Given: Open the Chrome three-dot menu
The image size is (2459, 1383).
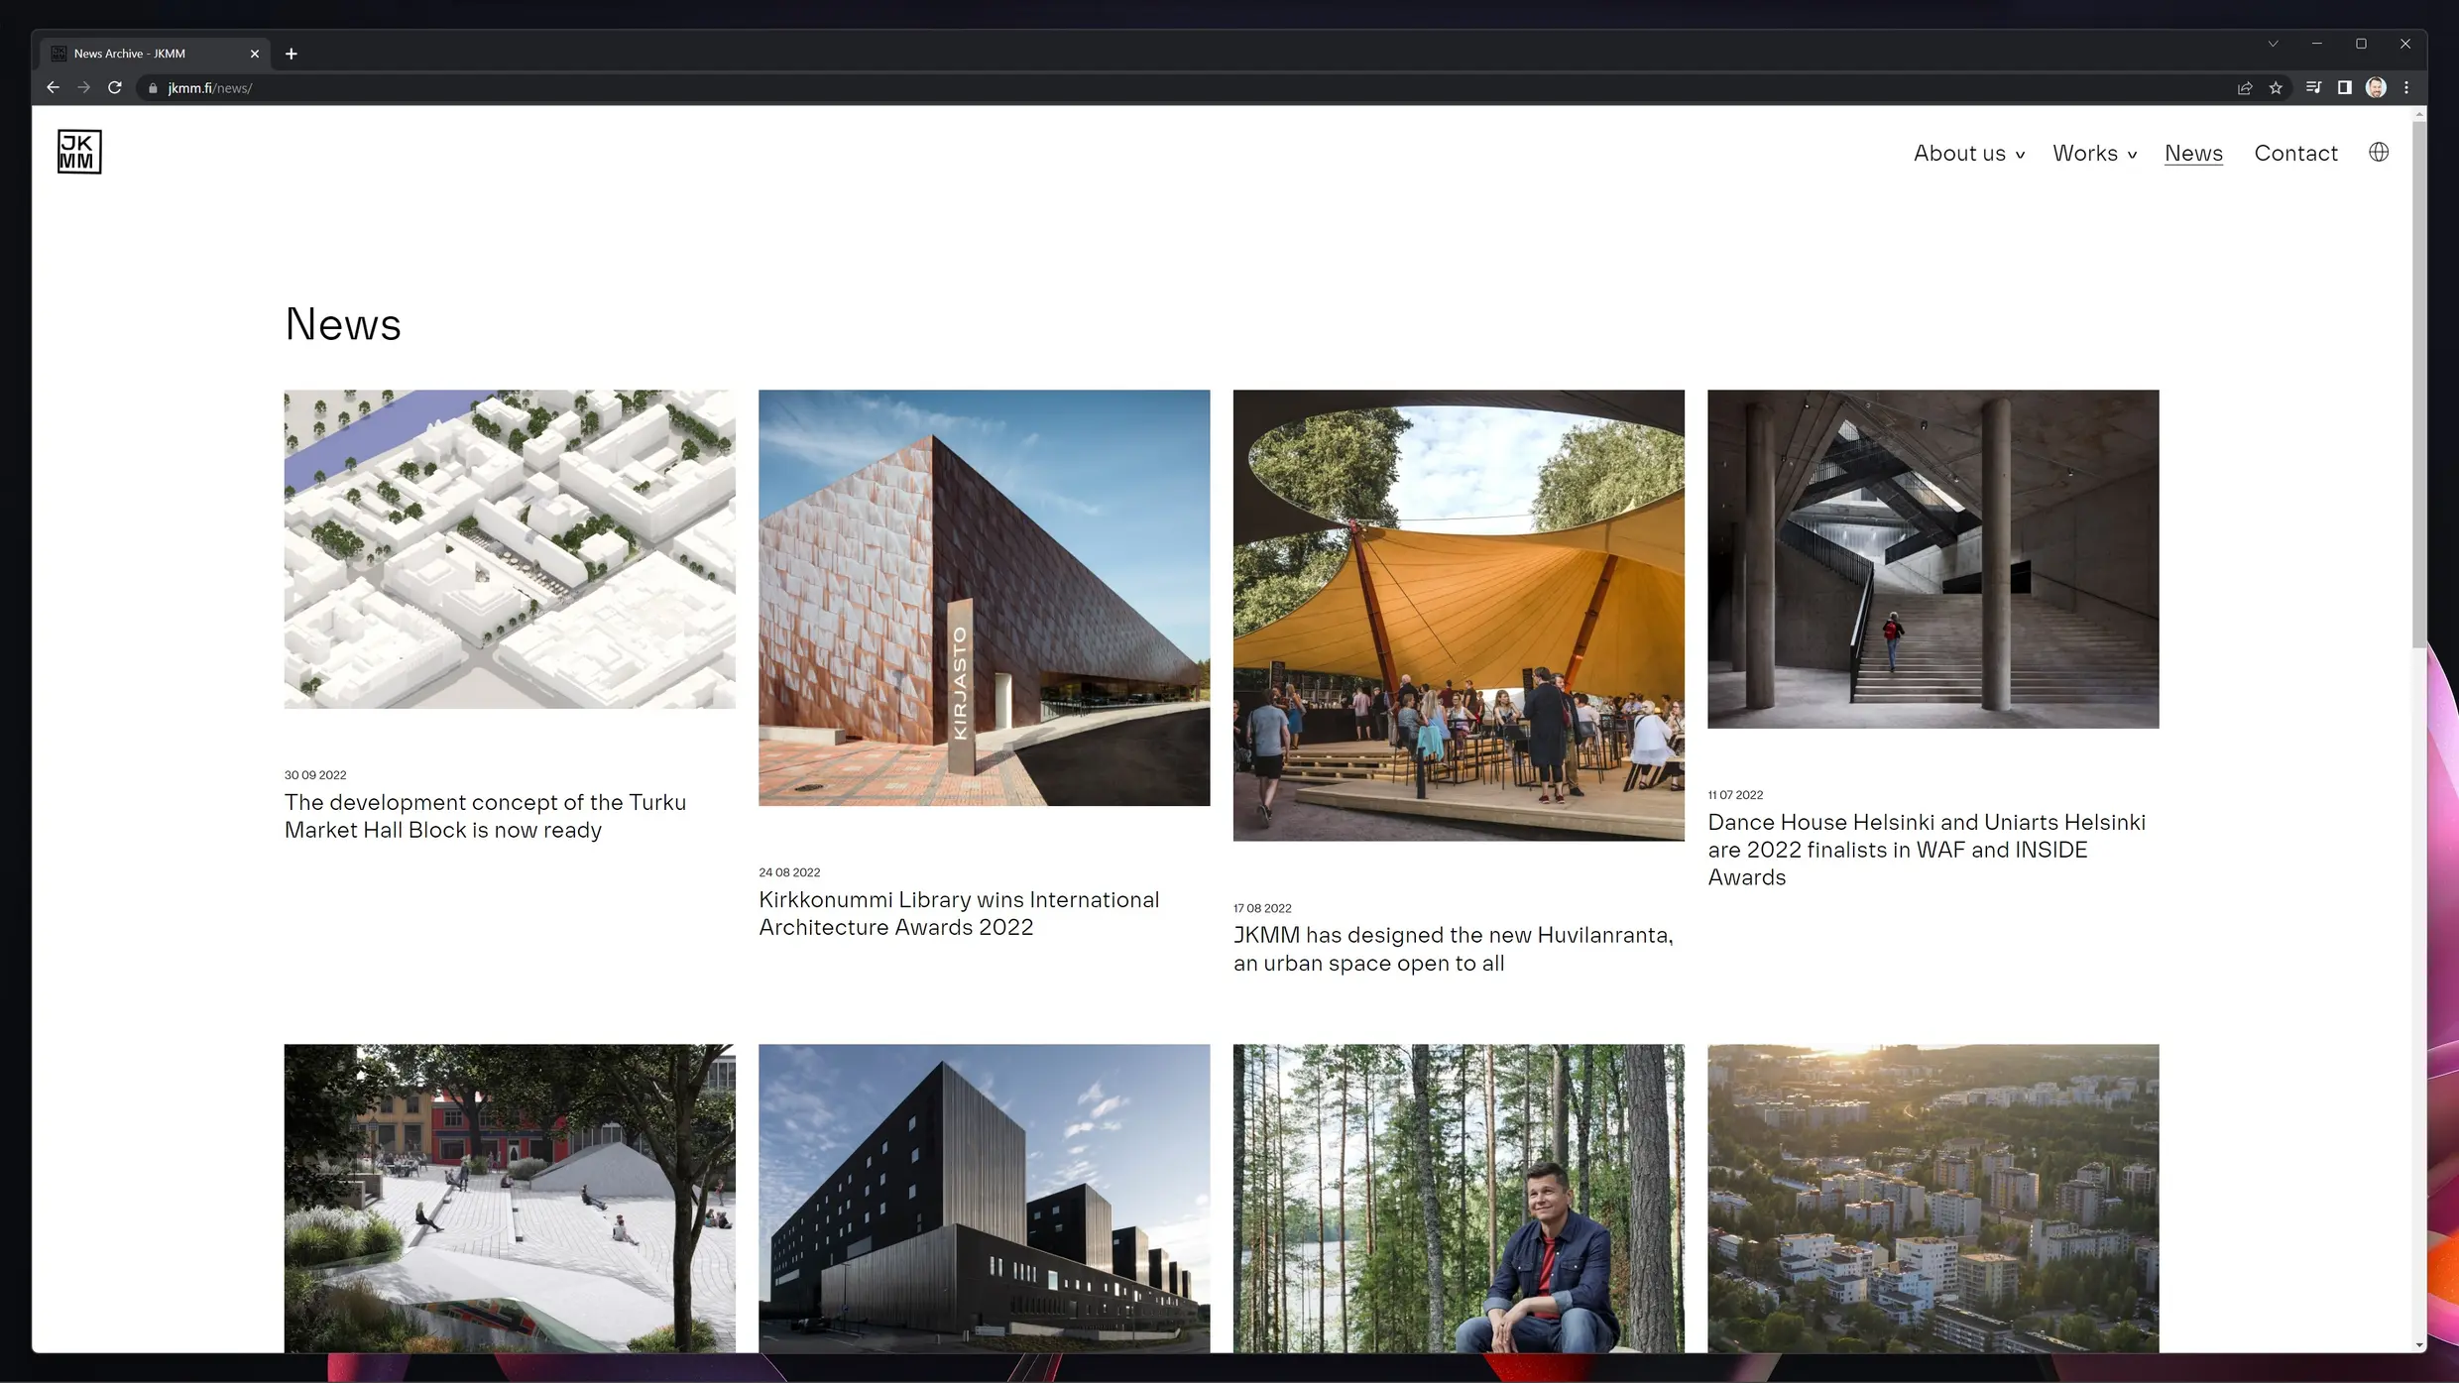Looking at the screenshot, I should (x=2407, y=87).
